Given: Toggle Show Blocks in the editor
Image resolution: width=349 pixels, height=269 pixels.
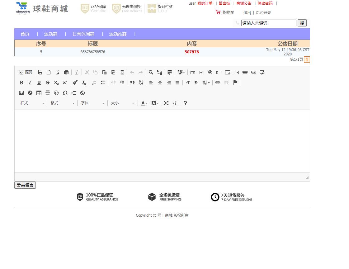Looking at the screenshot, I should pos(175,103).
